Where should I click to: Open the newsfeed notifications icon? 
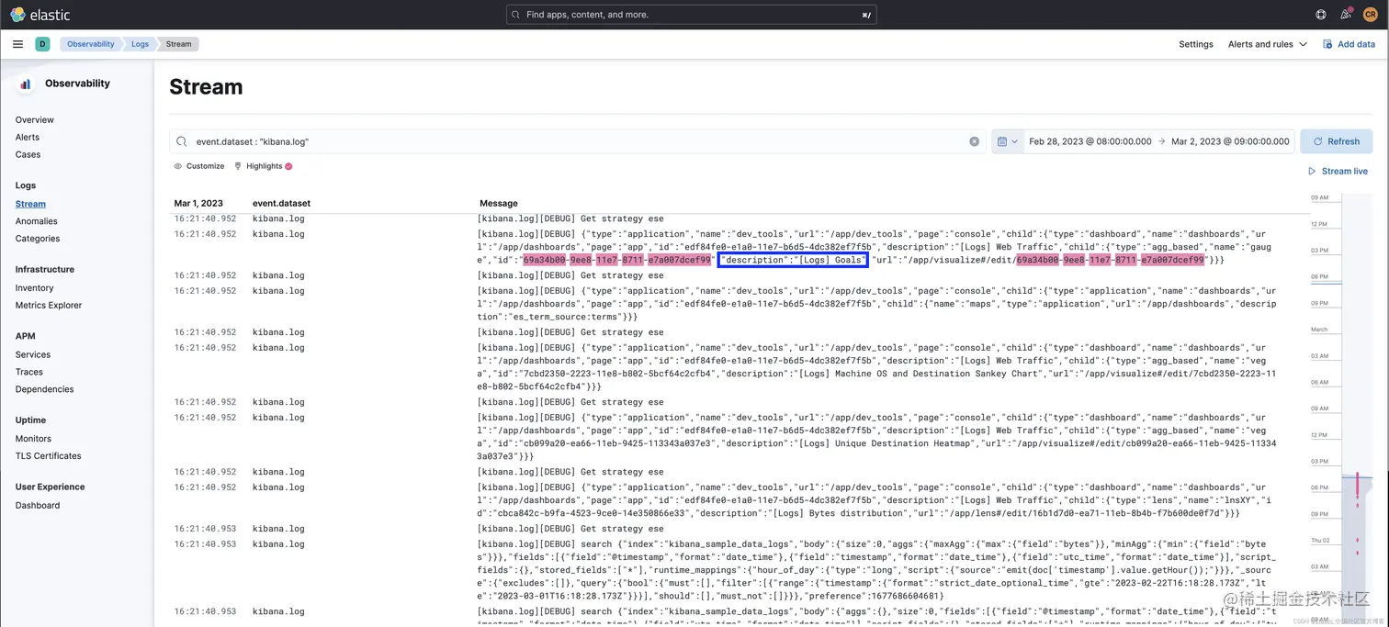[x=1346, y=15]
